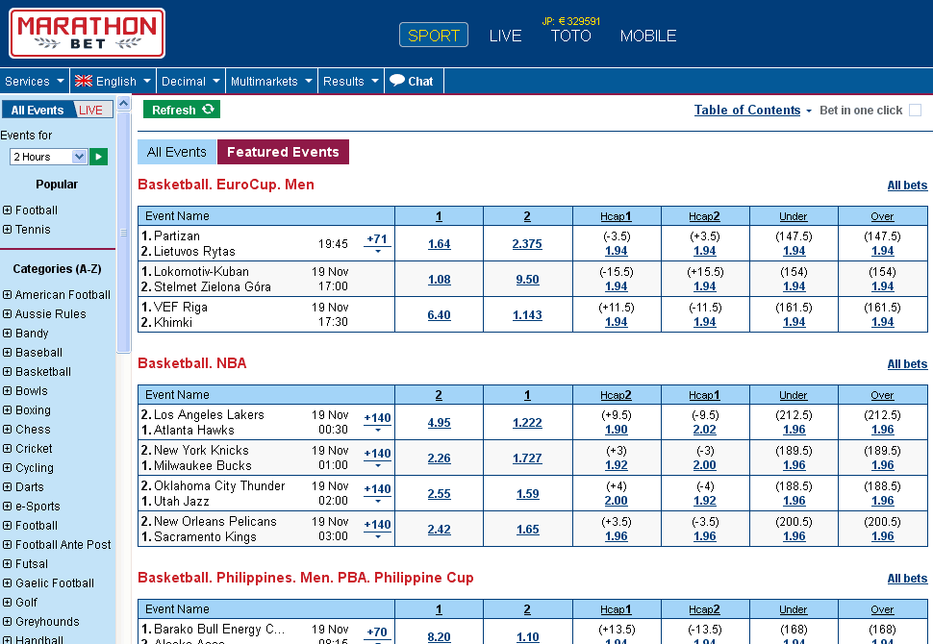Pick Sacramento Kings at 1.65
The width and height of the screenshot is (933, 644).
[527, 530]
